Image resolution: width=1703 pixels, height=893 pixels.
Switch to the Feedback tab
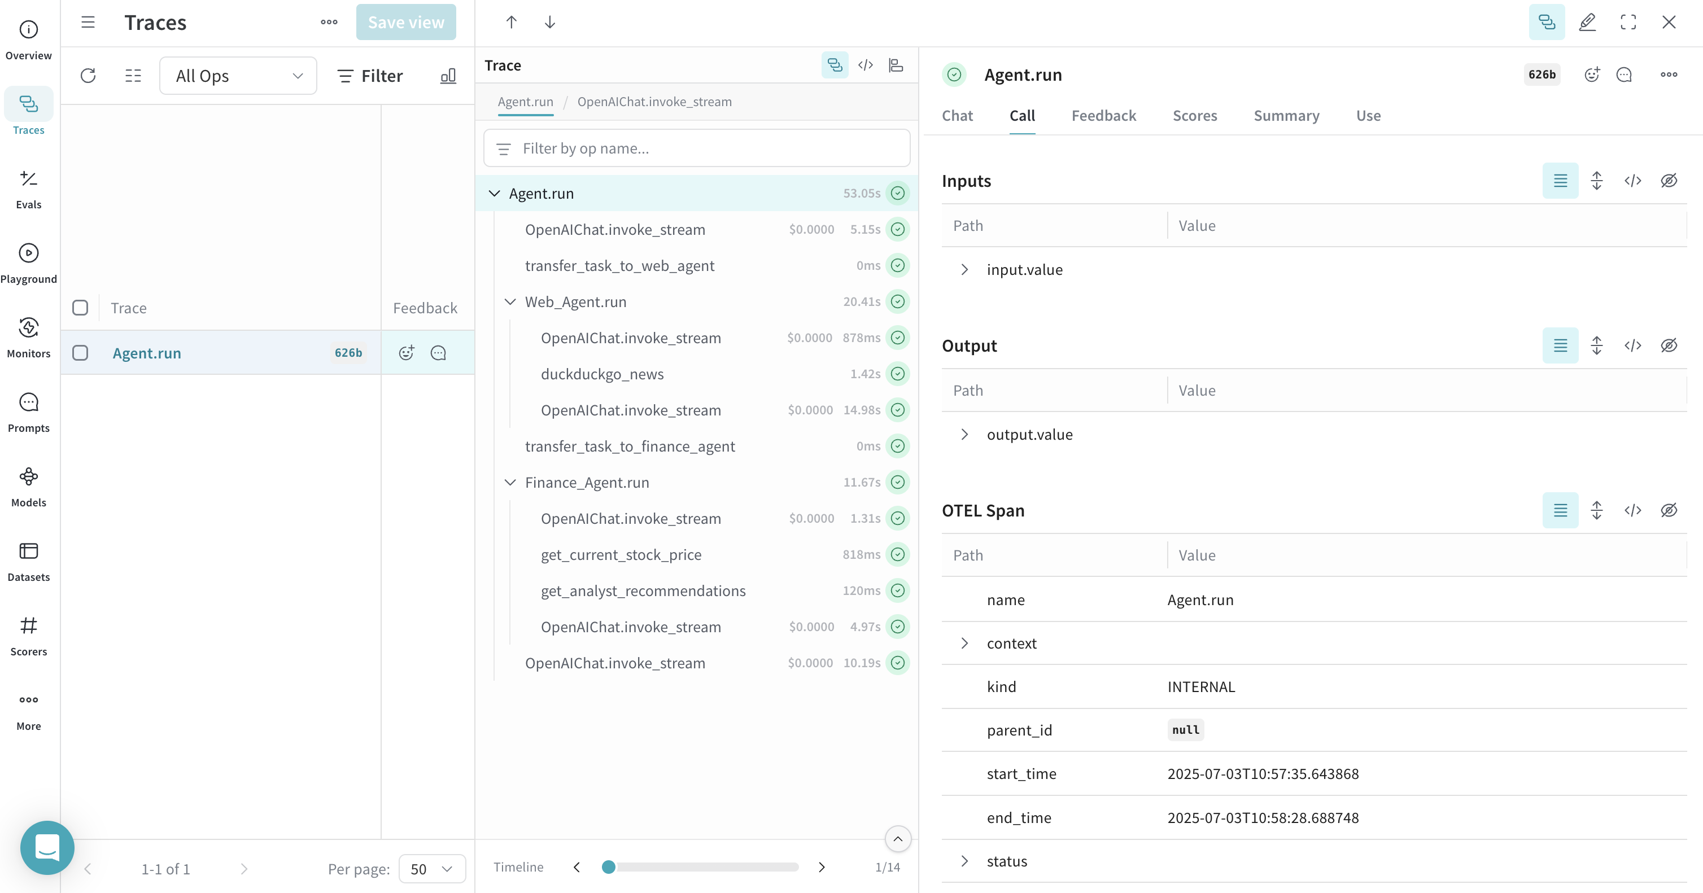1103,115
